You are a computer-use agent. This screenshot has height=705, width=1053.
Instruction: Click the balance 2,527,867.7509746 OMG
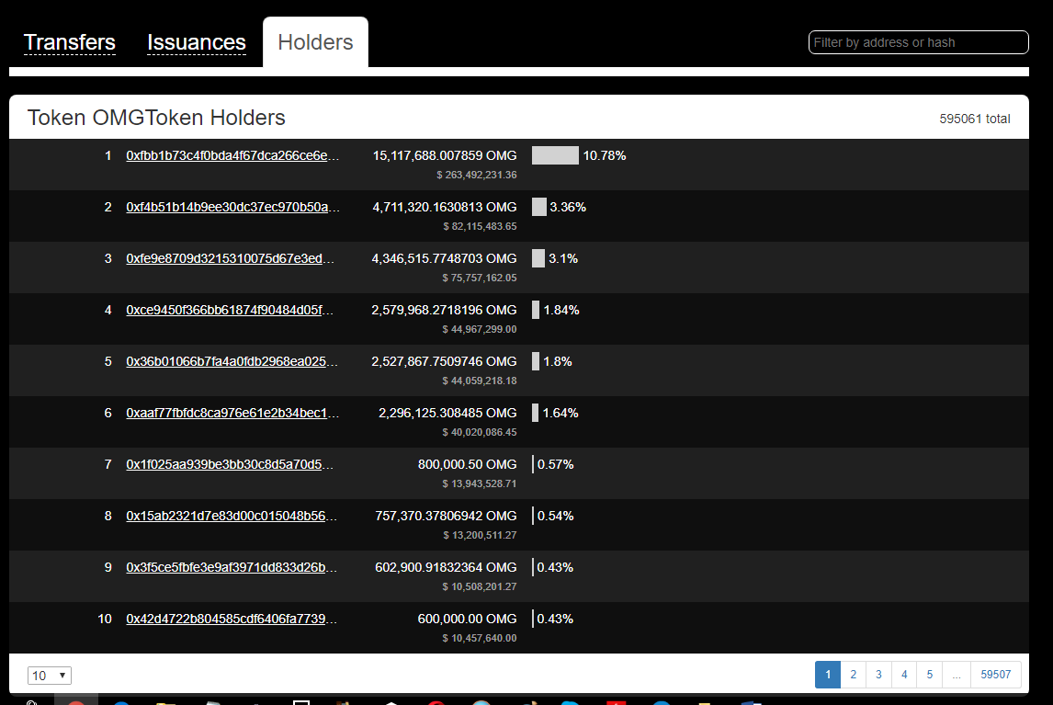click(444, 361)
